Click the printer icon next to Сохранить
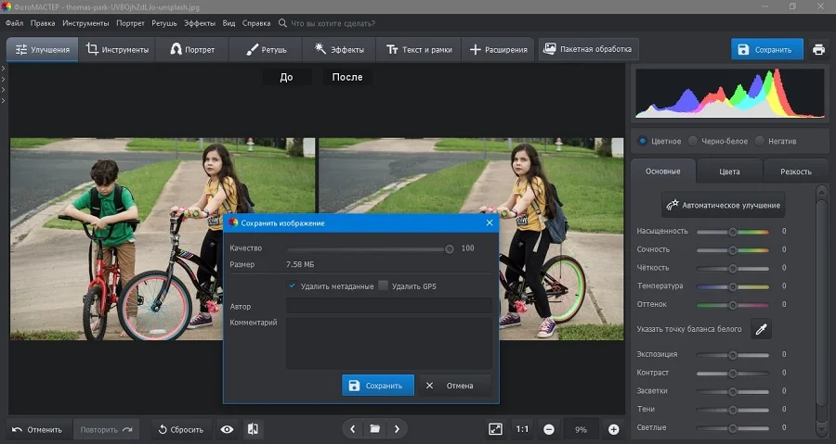Image resolution: width=836 pixels, height=444 pixels. (x=818, y=49)
